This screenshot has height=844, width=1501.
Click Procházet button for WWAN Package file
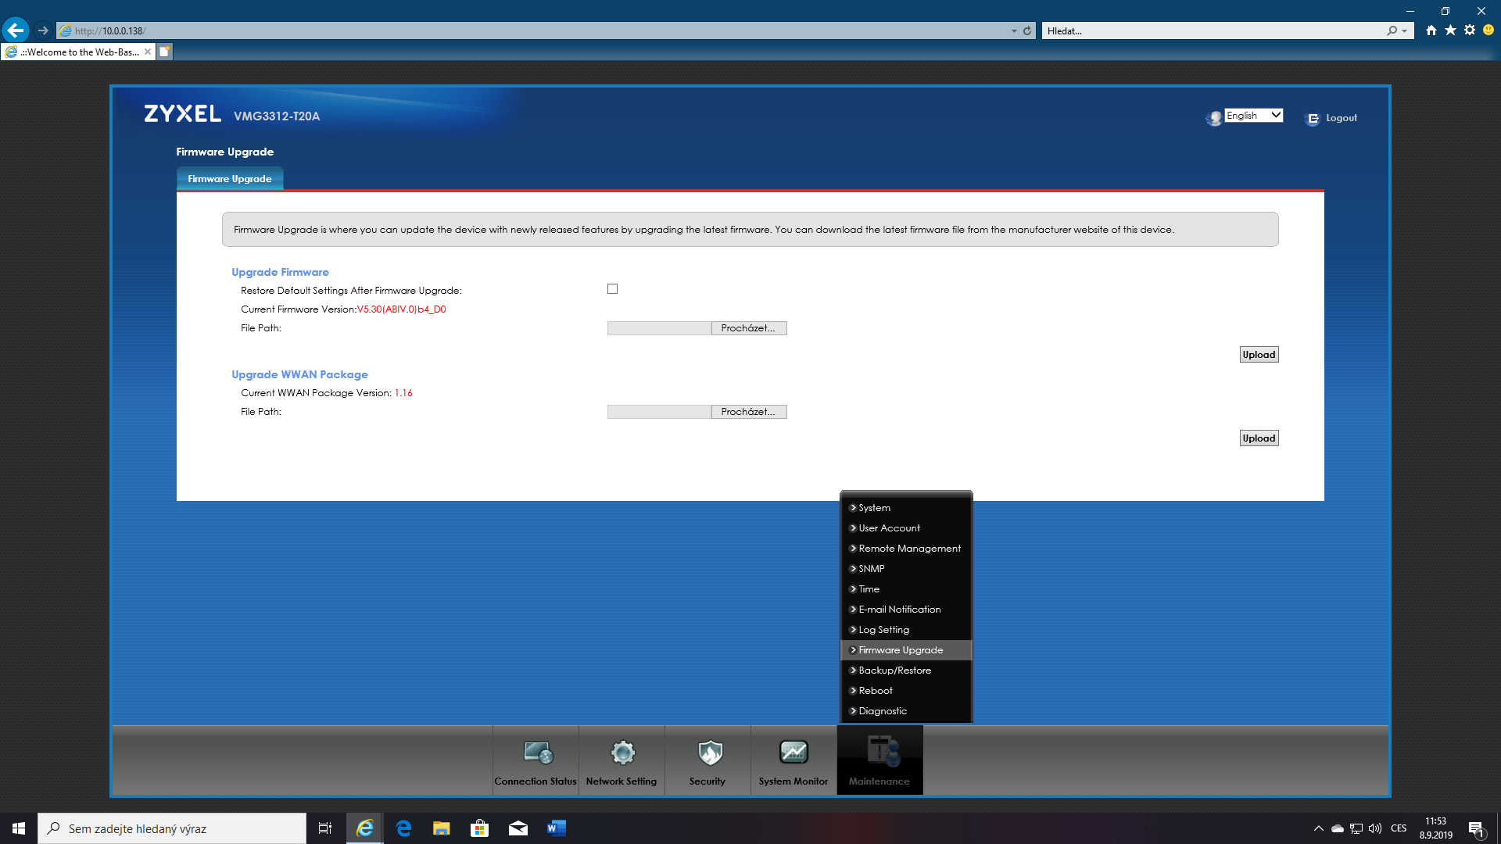coord(748,412)
